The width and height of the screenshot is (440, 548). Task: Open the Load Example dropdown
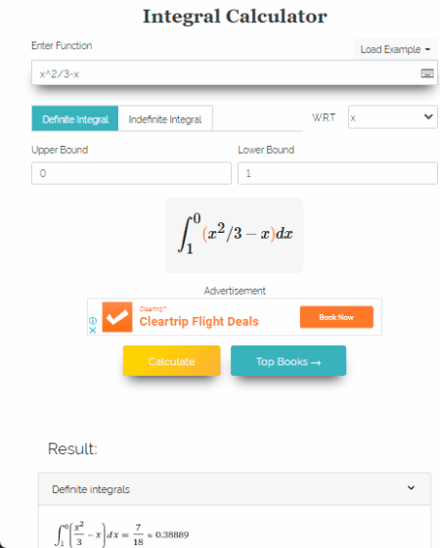tap(395, 49)
